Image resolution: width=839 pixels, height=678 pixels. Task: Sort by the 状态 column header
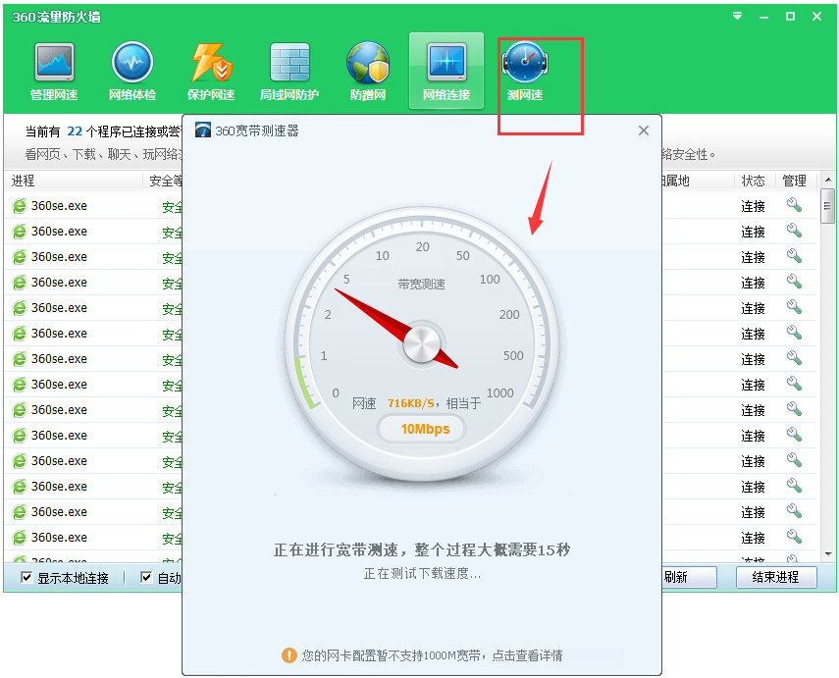coord(754,181)
